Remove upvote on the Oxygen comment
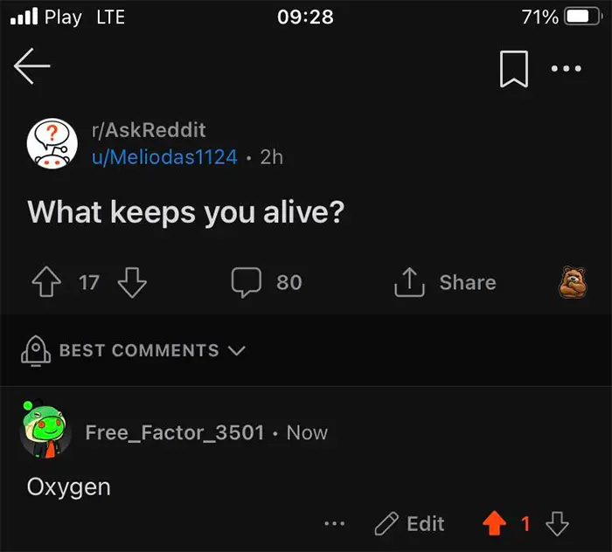Image resolution: width=612 pixels, height=552 pixels. point(495,524)
